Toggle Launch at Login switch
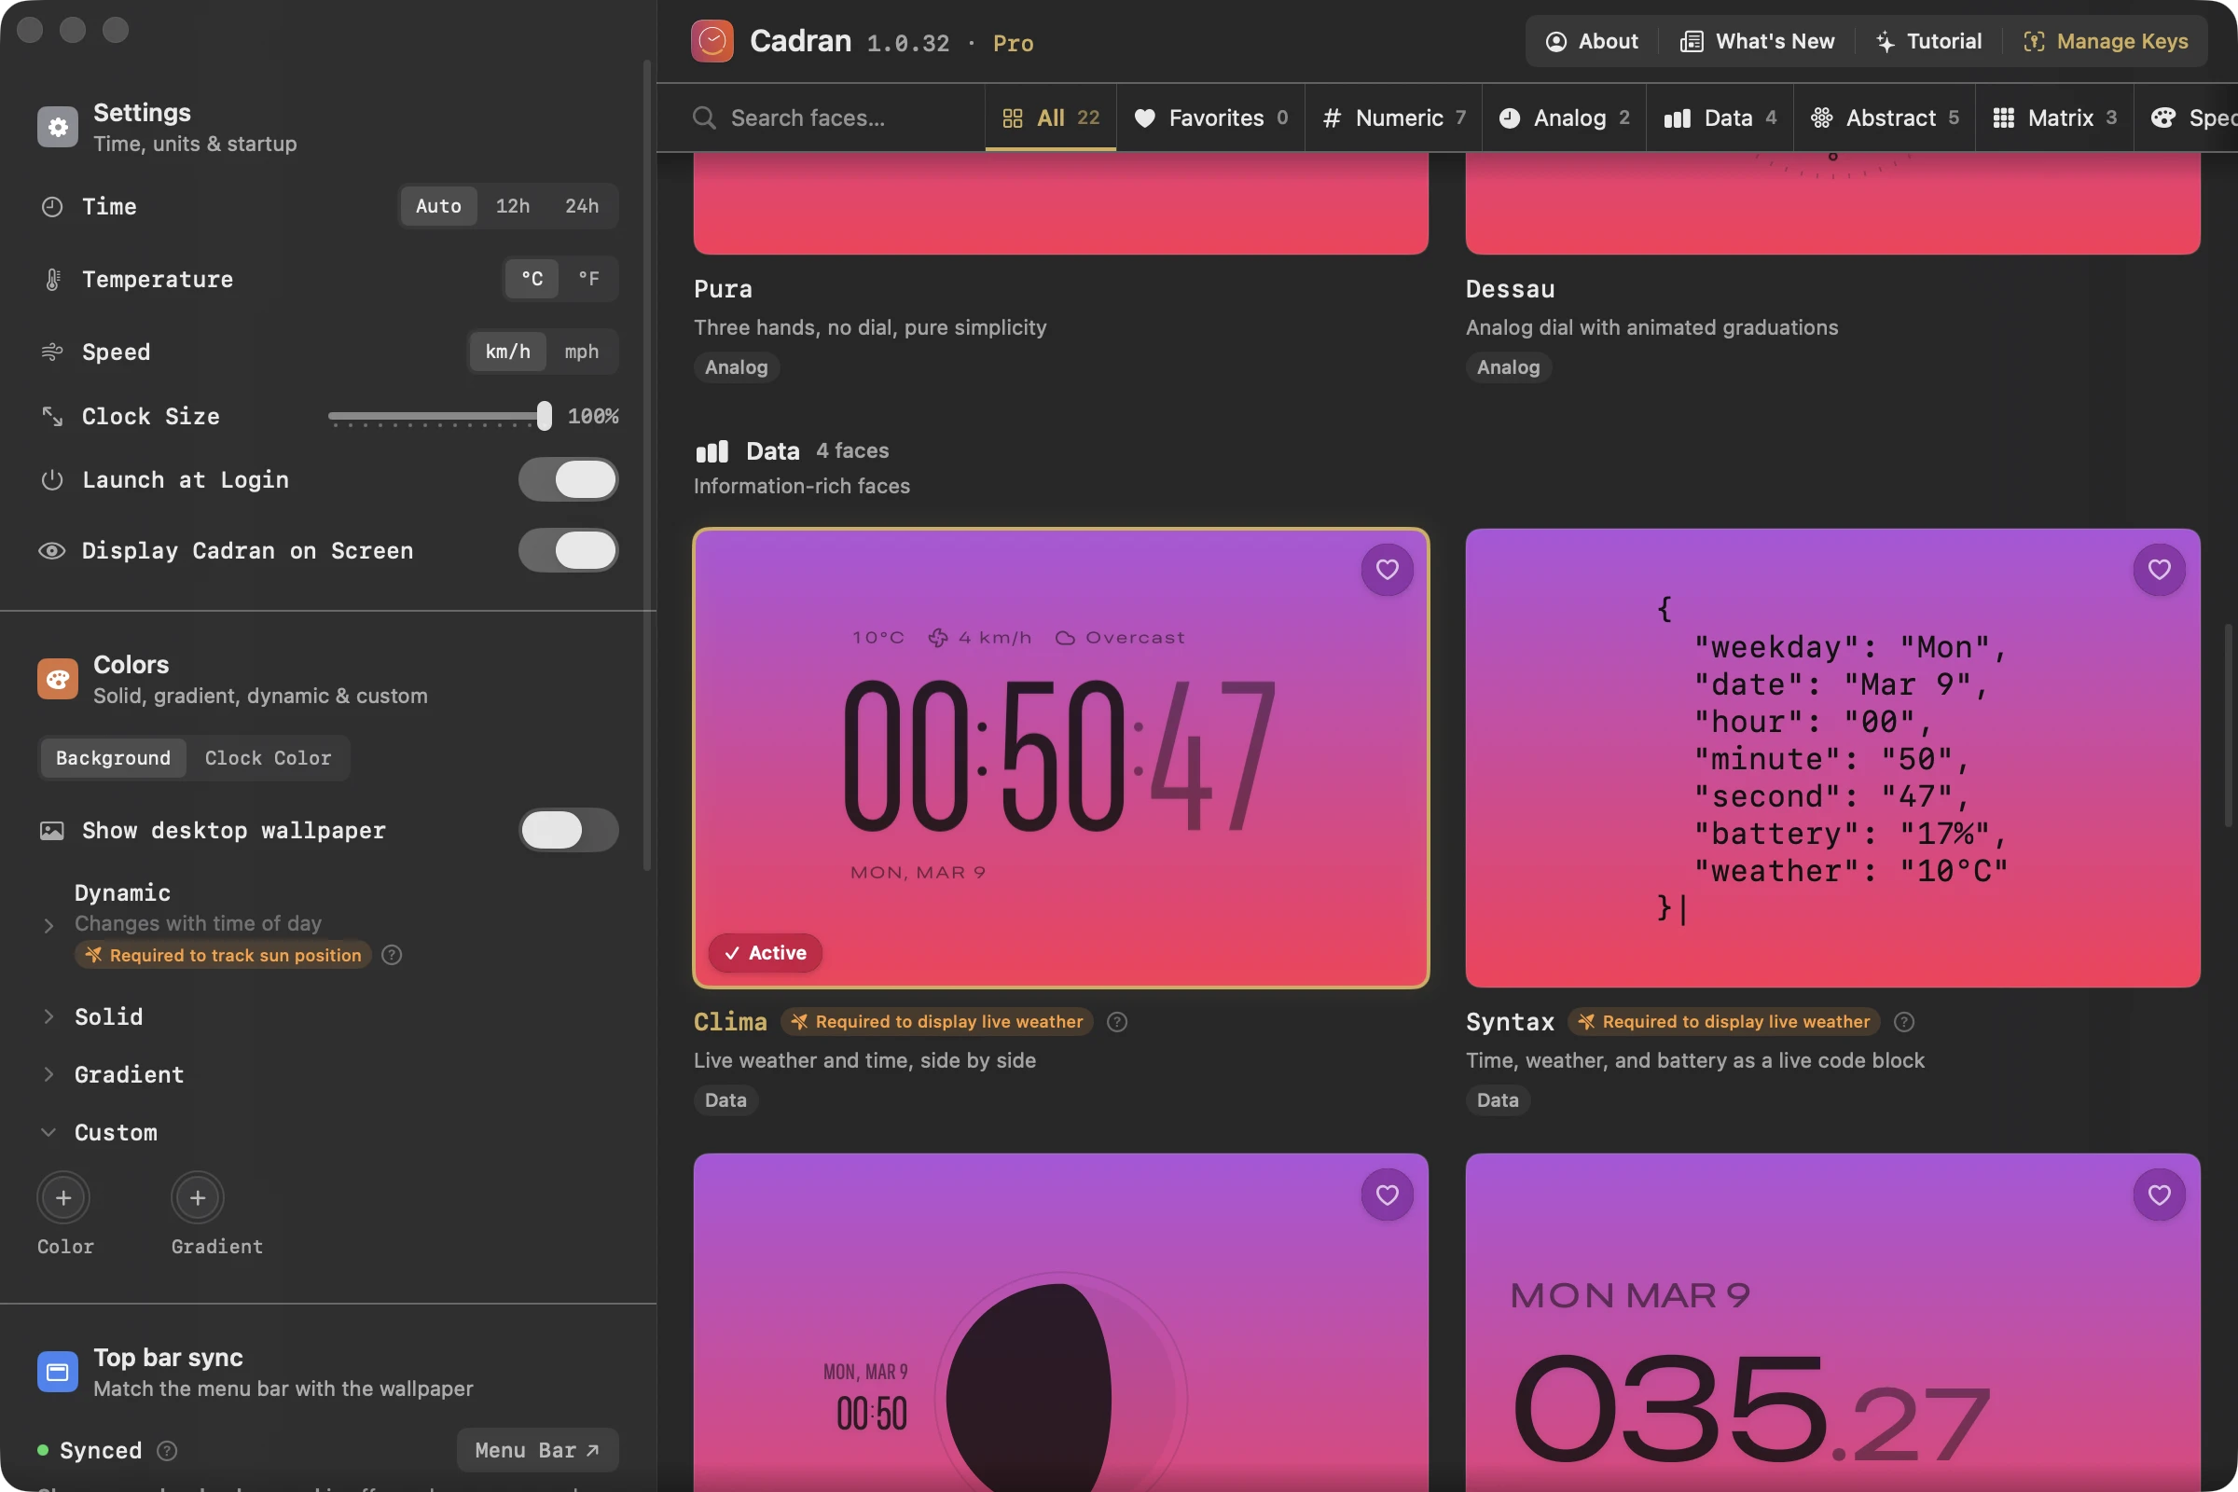The height and width of the screenshot is (1492, 2238). pyautogui.click(x=568, y=479)
